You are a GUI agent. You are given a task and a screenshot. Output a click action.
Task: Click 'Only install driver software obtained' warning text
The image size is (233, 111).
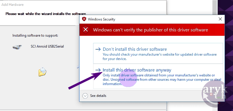point(162,80)
